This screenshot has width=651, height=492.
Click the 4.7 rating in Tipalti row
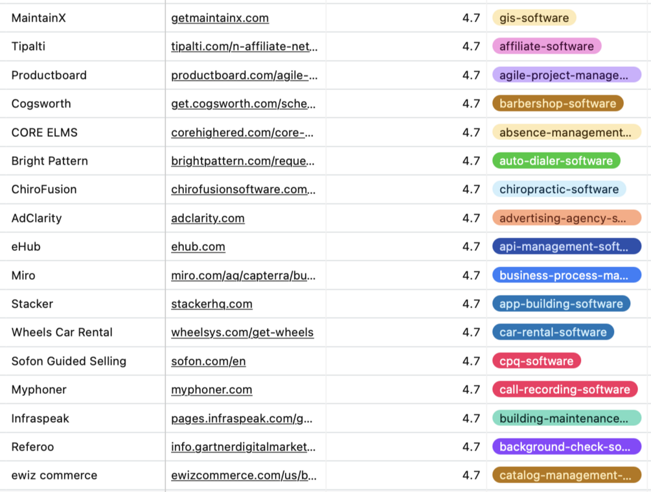pyautogui.click(x=471, y=46)
